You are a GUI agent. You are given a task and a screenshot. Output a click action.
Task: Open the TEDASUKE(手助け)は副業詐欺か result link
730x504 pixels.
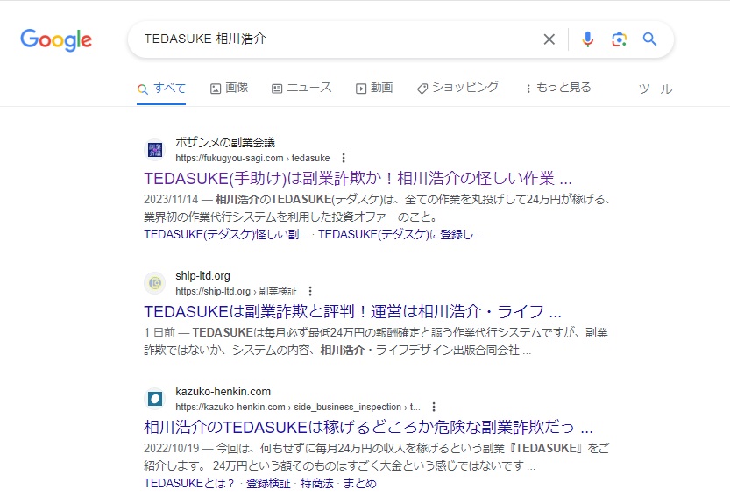(358, 179)
